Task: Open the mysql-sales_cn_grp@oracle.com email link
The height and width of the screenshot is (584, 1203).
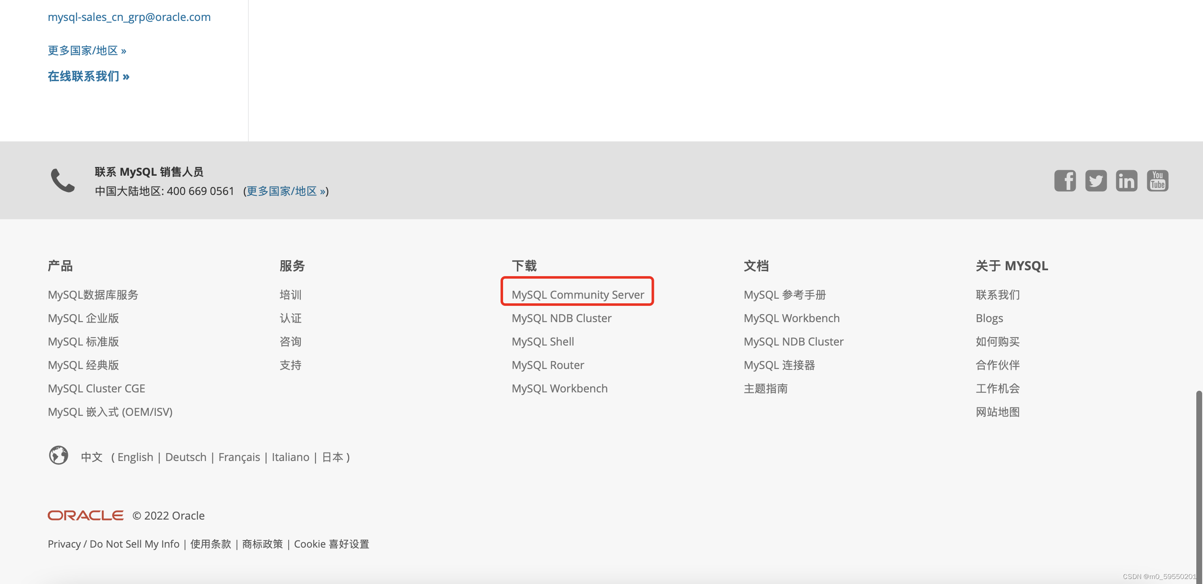Action: point(129,17)
